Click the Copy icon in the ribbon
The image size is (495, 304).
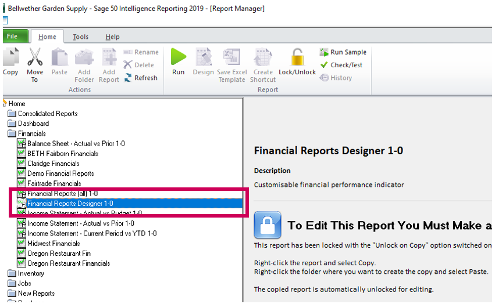coord(10,57)
